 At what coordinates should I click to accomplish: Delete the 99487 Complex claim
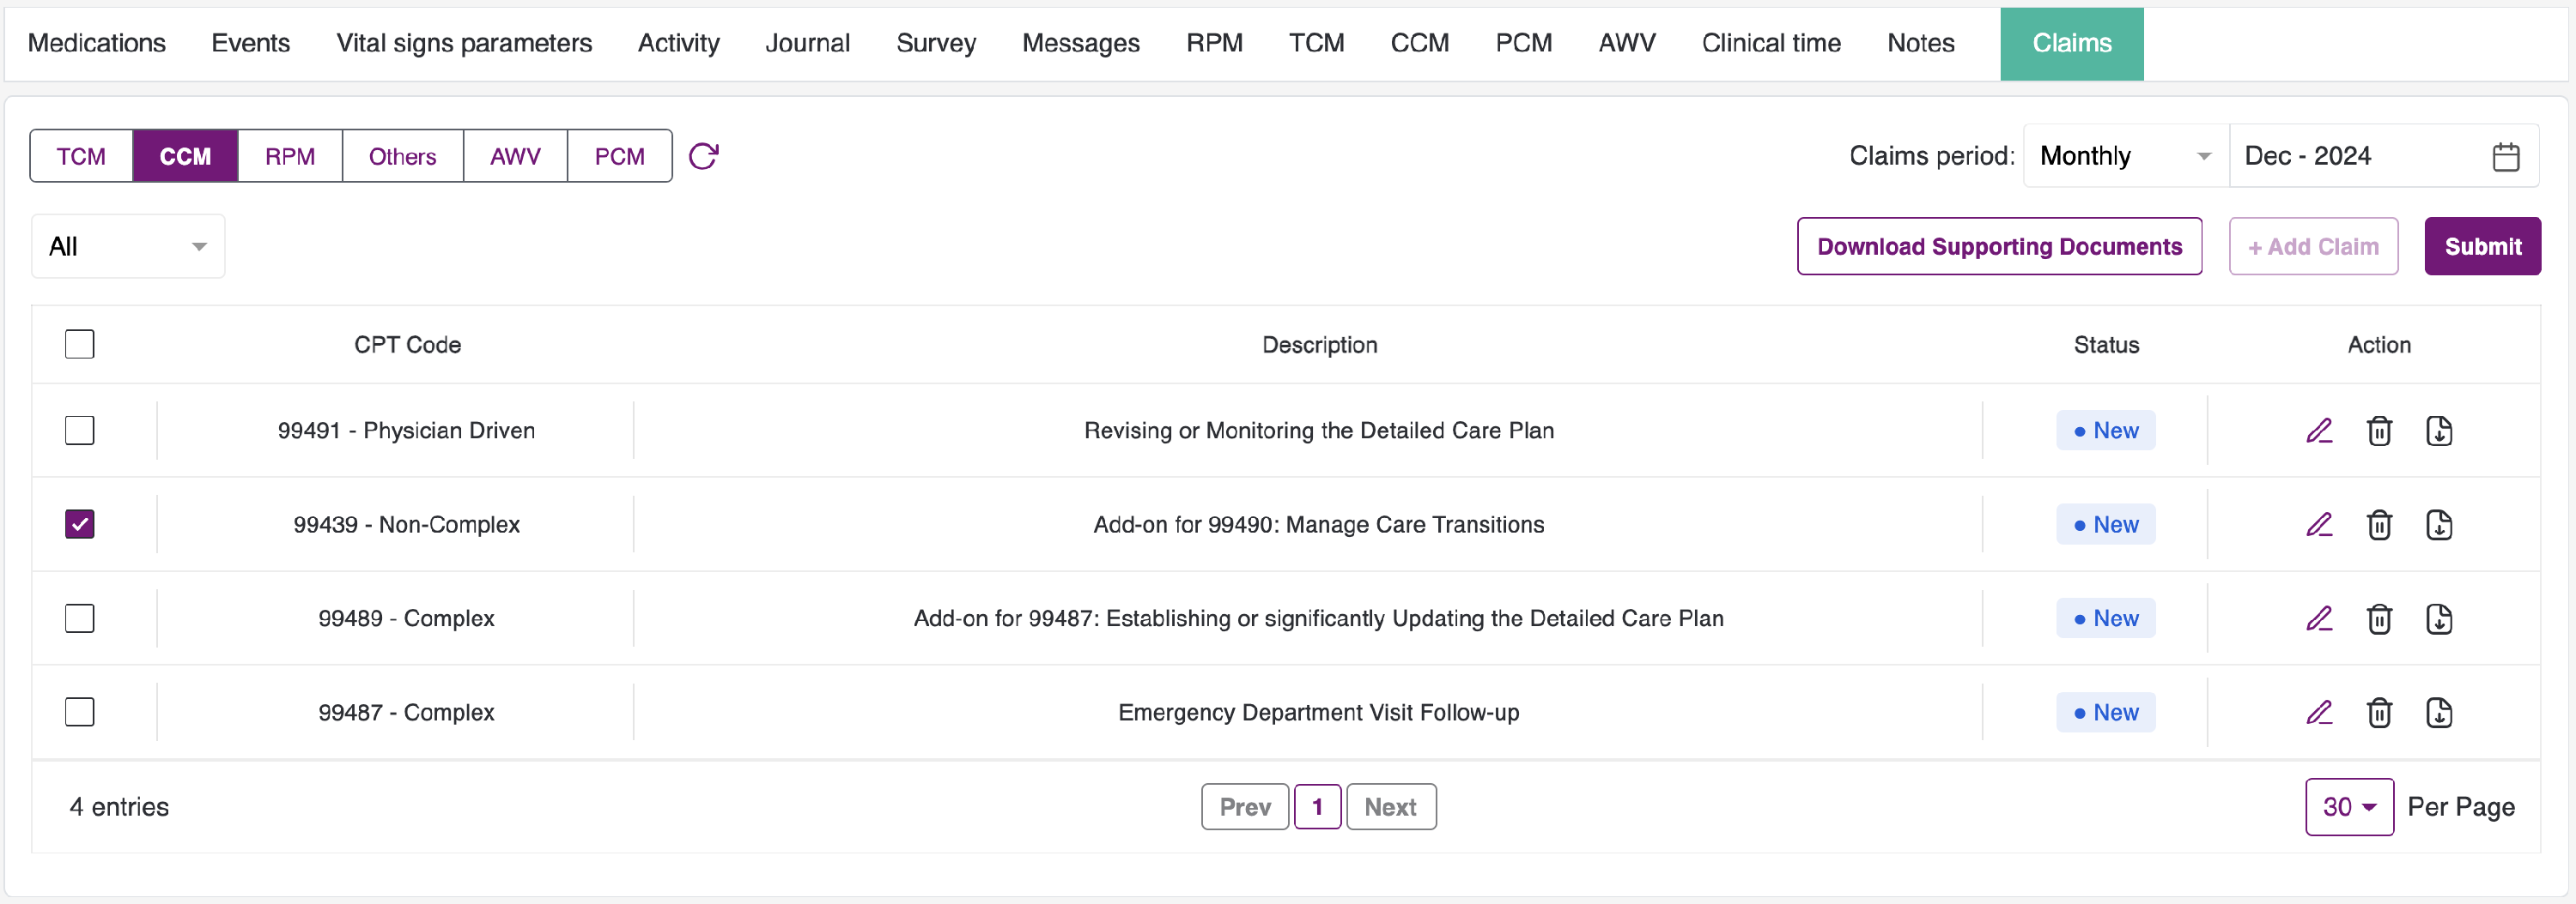coord(2379,712)
